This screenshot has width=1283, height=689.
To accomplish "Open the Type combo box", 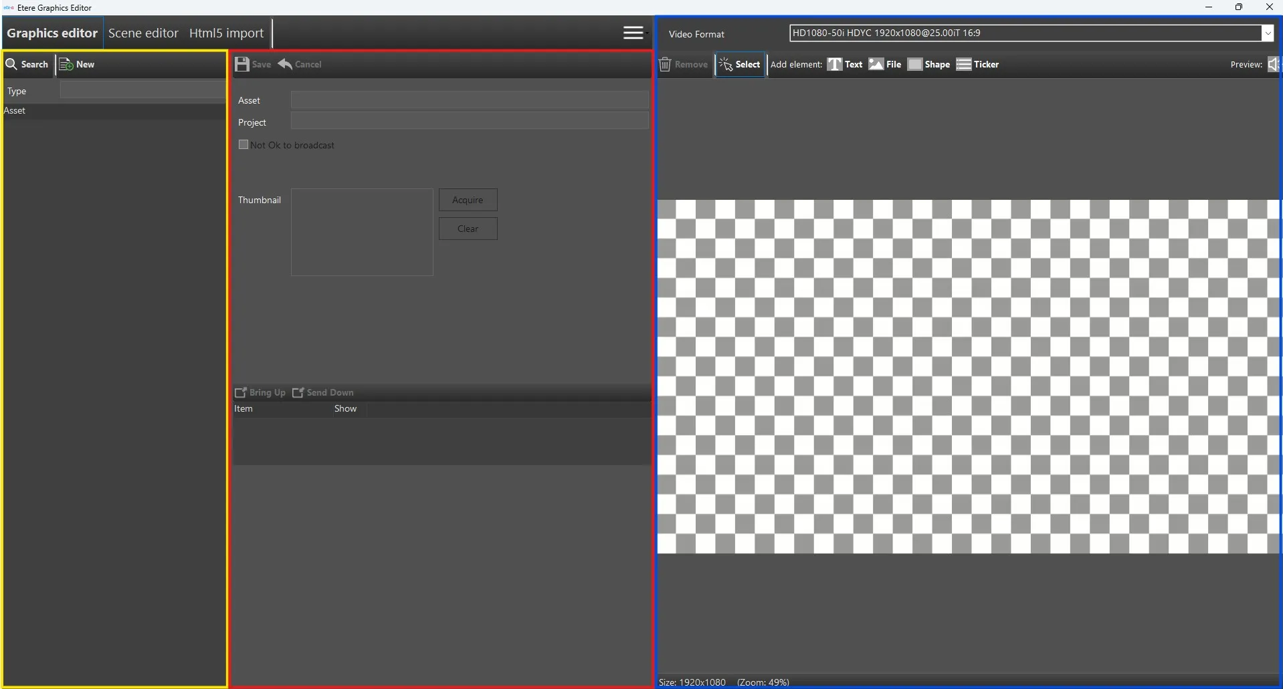I will pyautogui.click(x=142, y=90).
